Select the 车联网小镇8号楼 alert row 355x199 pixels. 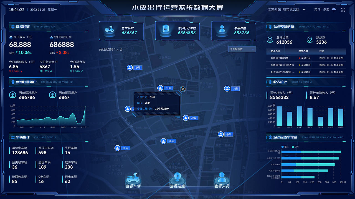click(306, 58)
